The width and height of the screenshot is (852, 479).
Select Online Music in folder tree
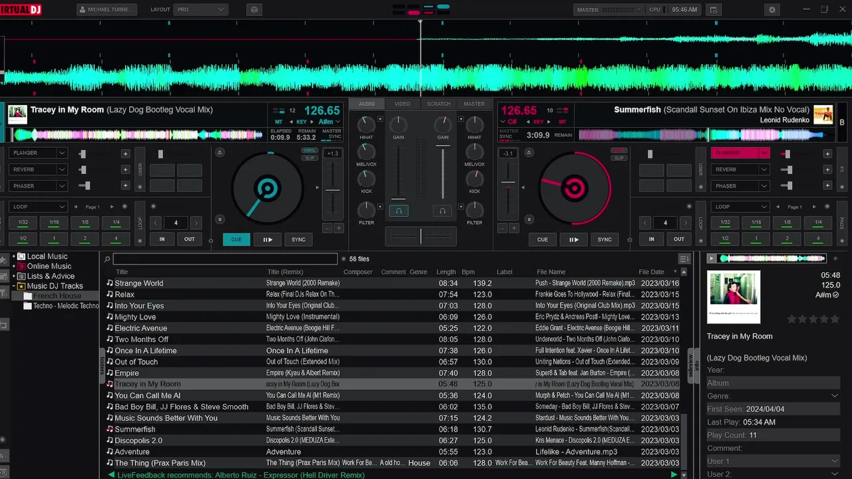49,266
